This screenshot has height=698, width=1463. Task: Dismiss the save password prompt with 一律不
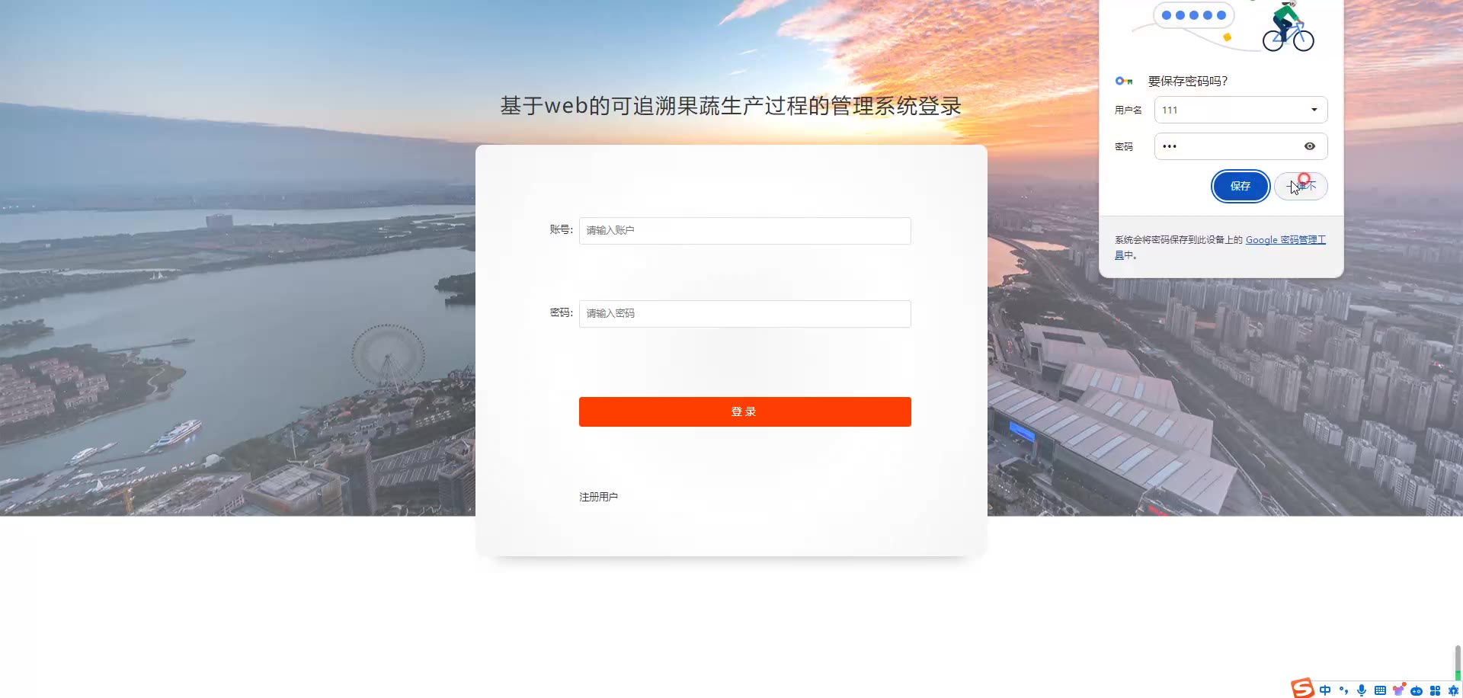point(1301,186)
